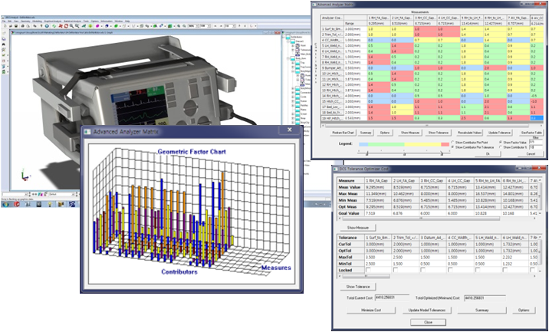The image size is (549, 332).
Task: Click the light bulb icon in the Windows taskbar
Action: (50, 204)
